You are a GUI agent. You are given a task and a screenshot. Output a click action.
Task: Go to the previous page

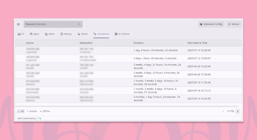[223, 111]
